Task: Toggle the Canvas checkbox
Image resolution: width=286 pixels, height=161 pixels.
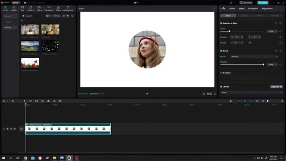Action: pos(221,87)
